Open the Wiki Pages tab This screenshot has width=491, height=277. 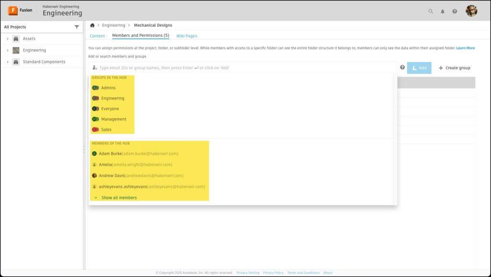click(x=187, y=36)
